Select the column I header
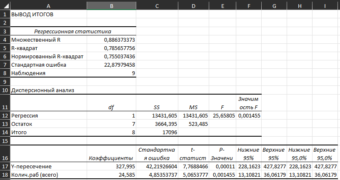The image size is (340, 180). [x=325, y=5]
